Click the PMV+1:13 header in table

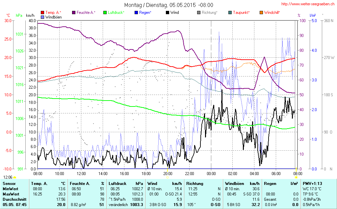(313, 183)
